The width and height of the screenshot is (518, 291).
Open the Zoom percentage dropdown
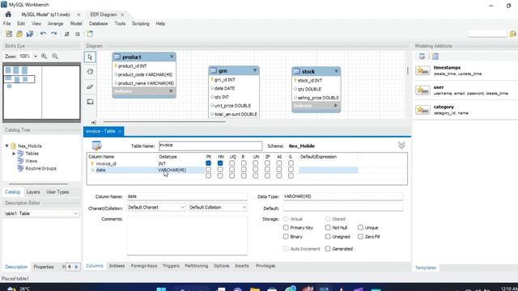point(36,57)
